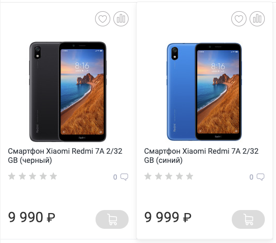Click the cart button for the black Redmi 7A
This screenshot has height=243, width=276.
(112, 219)
